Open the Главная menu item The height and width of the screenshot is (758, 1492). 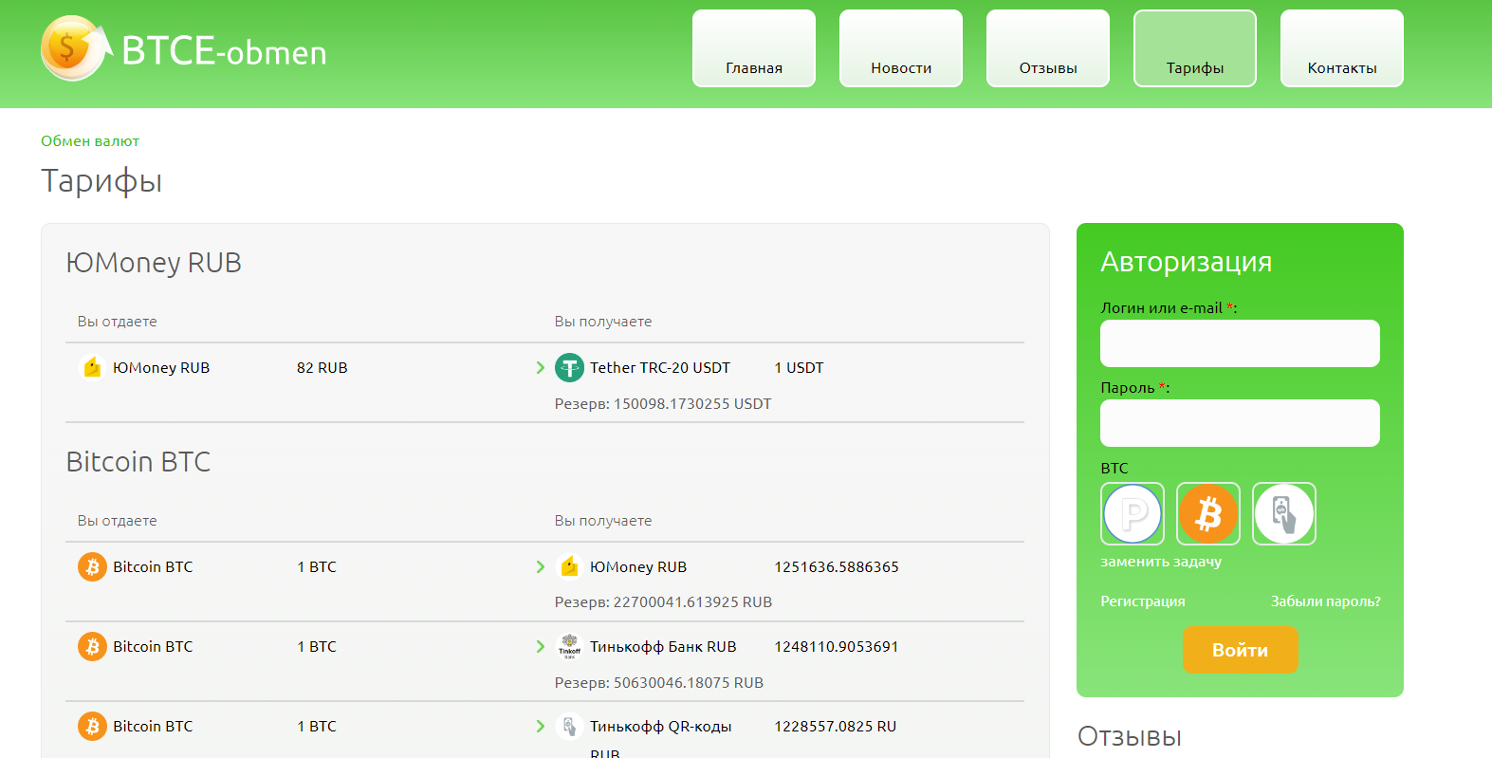(754, 48)
